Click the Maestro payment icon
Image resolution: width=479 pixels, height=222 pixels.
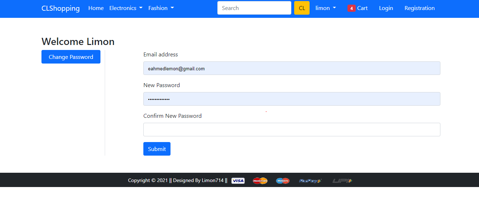pos(282,181)
